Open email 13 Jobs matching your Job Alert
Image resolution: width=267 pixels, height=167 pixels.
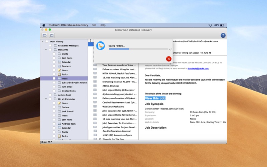(x=119, y=77)
